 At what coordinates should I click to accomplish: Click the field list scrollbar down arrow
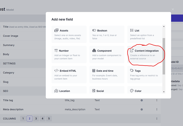[164, 92]
